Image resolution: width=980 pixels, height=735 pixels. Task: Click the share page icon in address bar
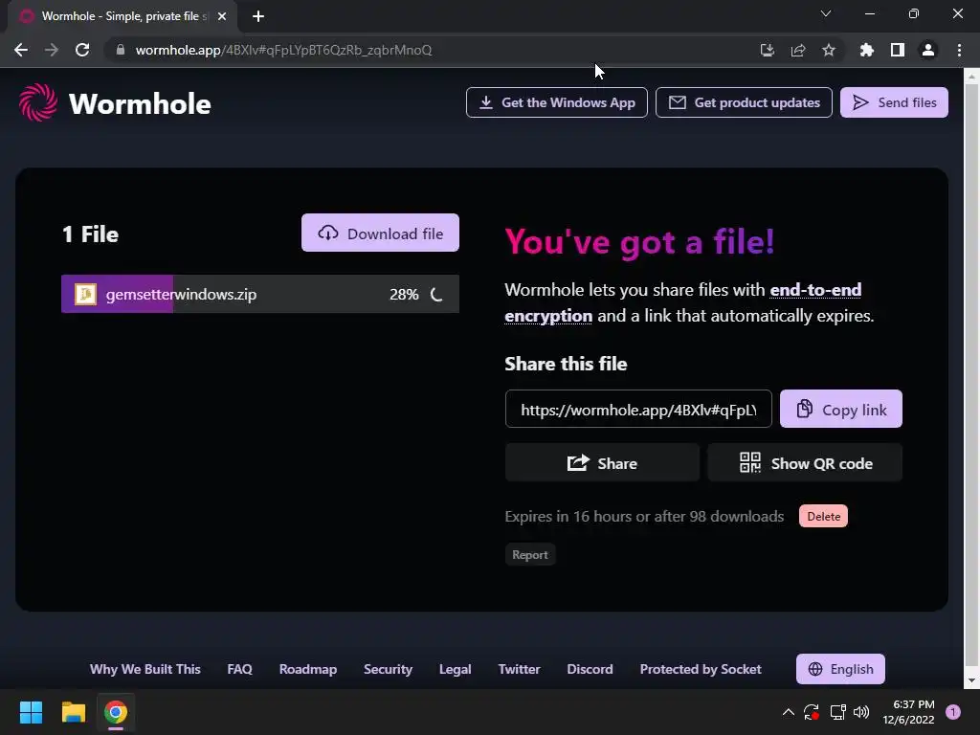(797, 50)
